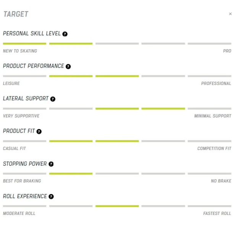The width and height of the screenshot is (233, 233).
Task: Show the Product Fit help icon info
Action: pos(39,131)
